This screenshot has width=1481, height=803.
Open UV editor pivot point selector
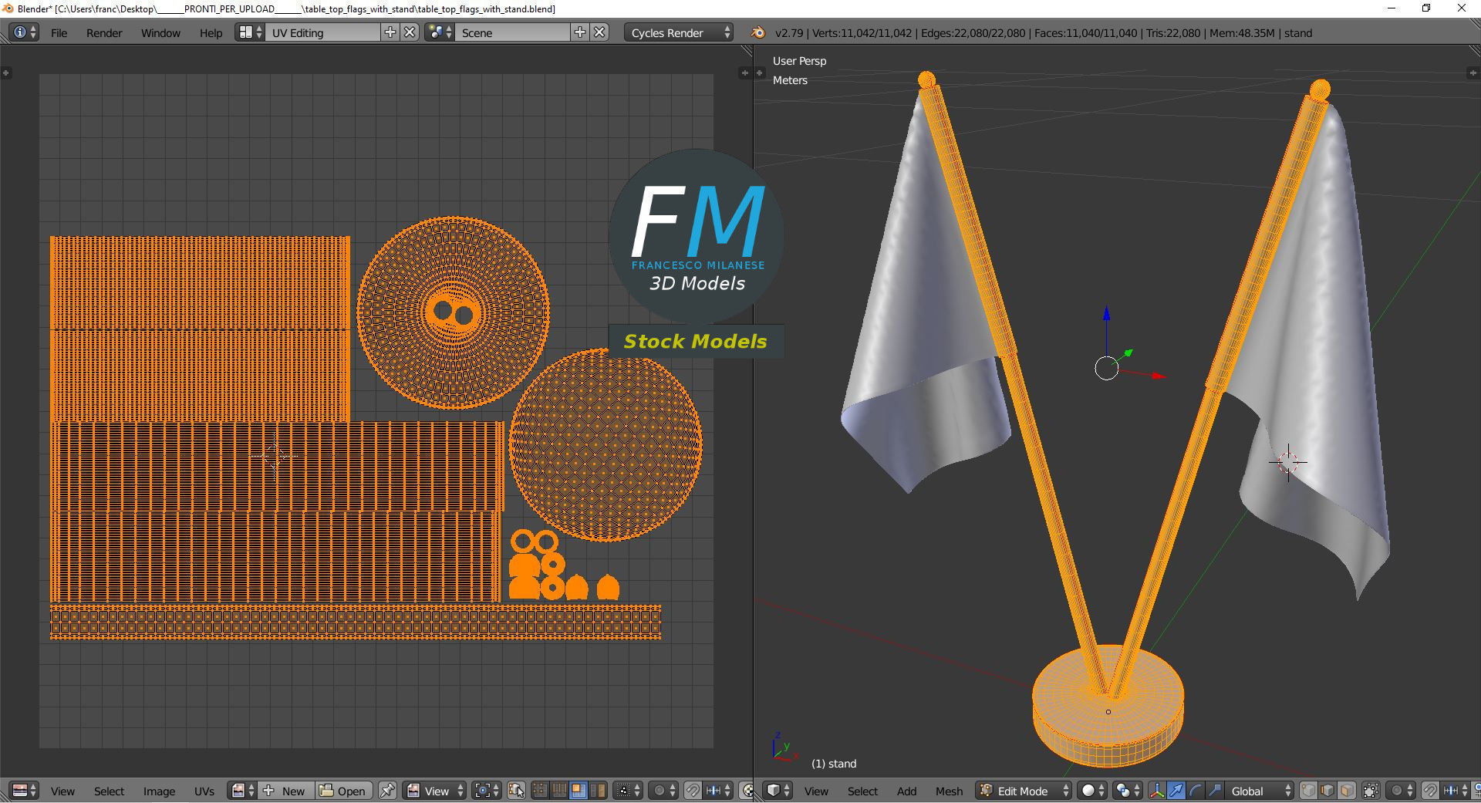487,791
